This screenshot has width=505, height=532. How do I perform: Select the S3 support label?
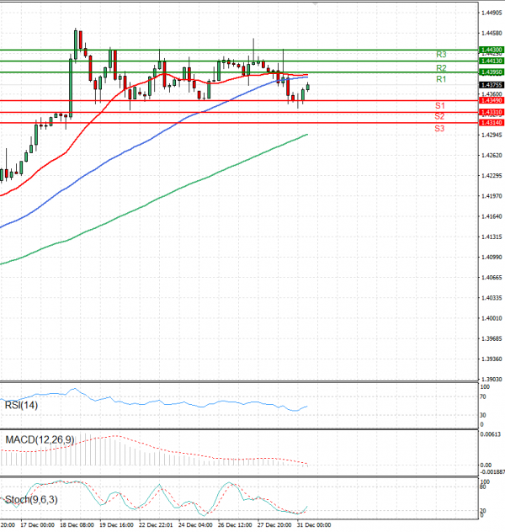pyautogui.click(x=439, y=128)
